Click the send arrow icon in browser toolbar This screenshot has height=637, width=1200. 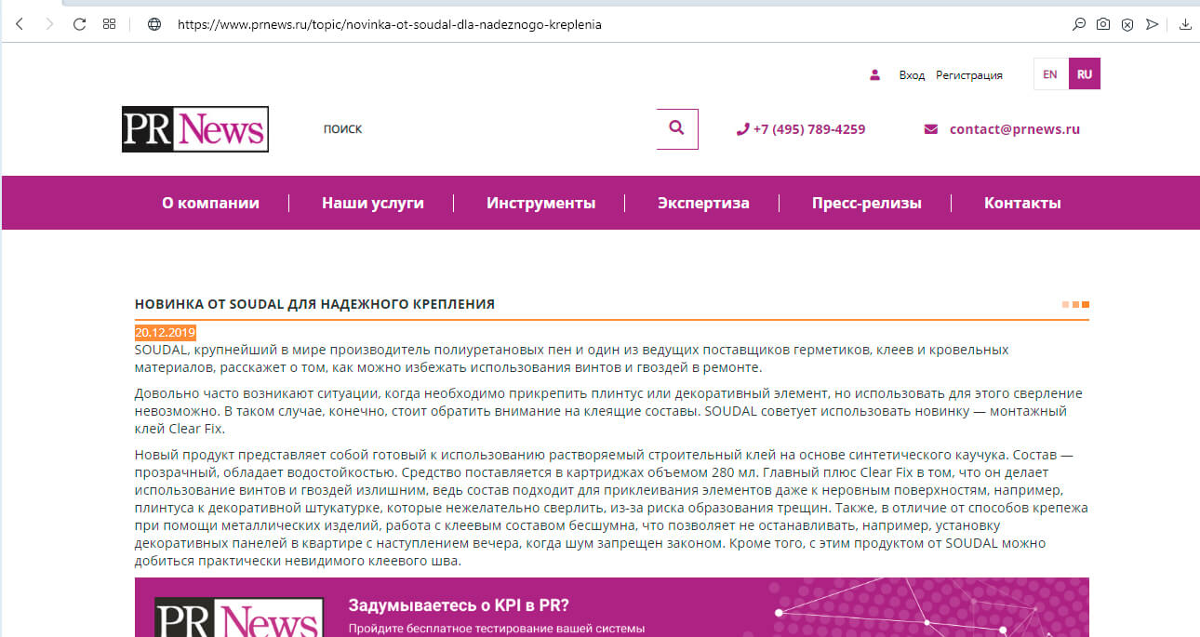coord(1153,24)
